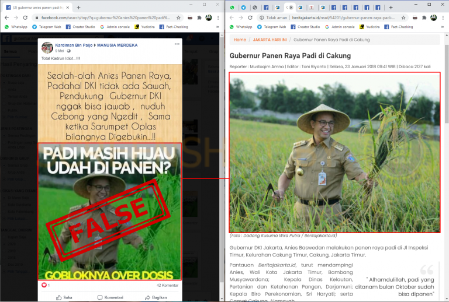The height and width of the screenshot is (302, 449).
Task: Open Admin console bookmark in Facebook window
Action: (x=115, y=27)
